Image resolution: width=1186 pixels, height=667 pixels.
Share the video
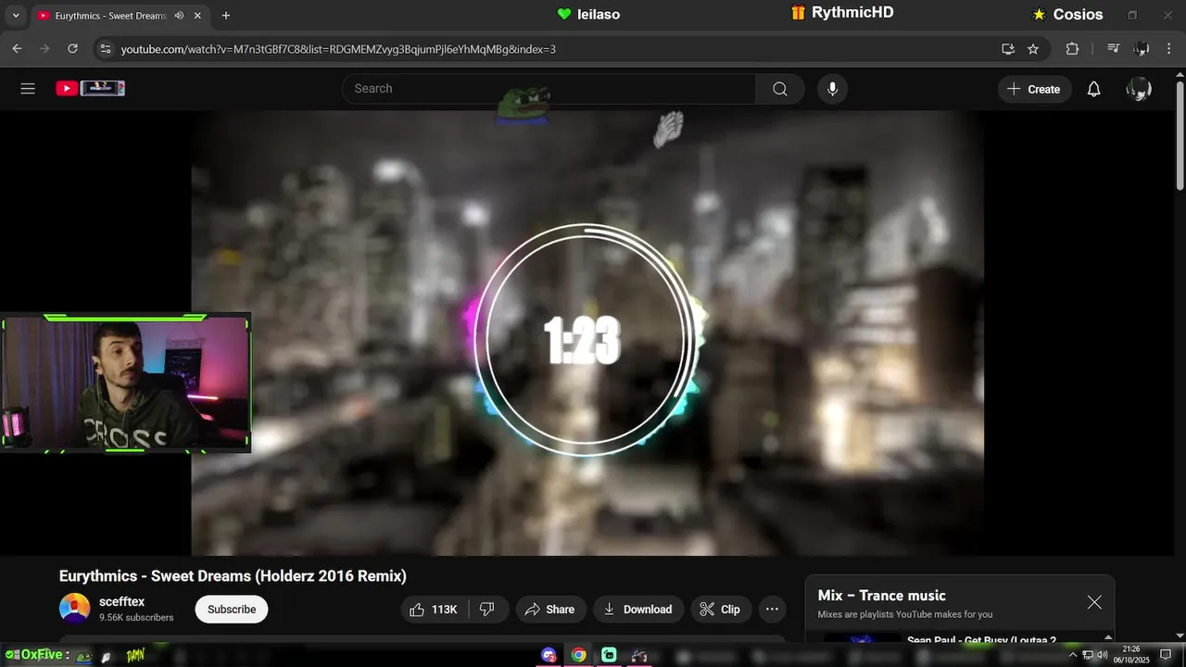550,610
